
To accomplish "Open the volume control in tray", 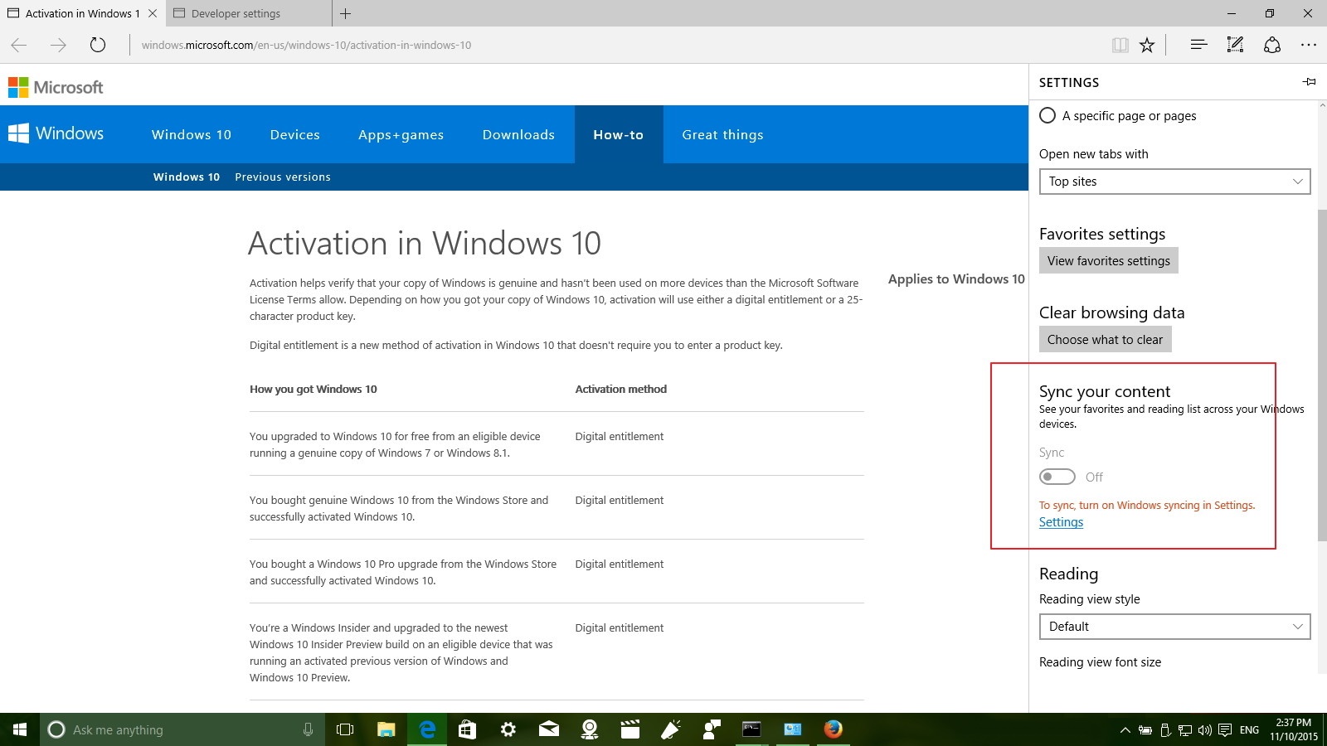I will tap(1205, 730).
